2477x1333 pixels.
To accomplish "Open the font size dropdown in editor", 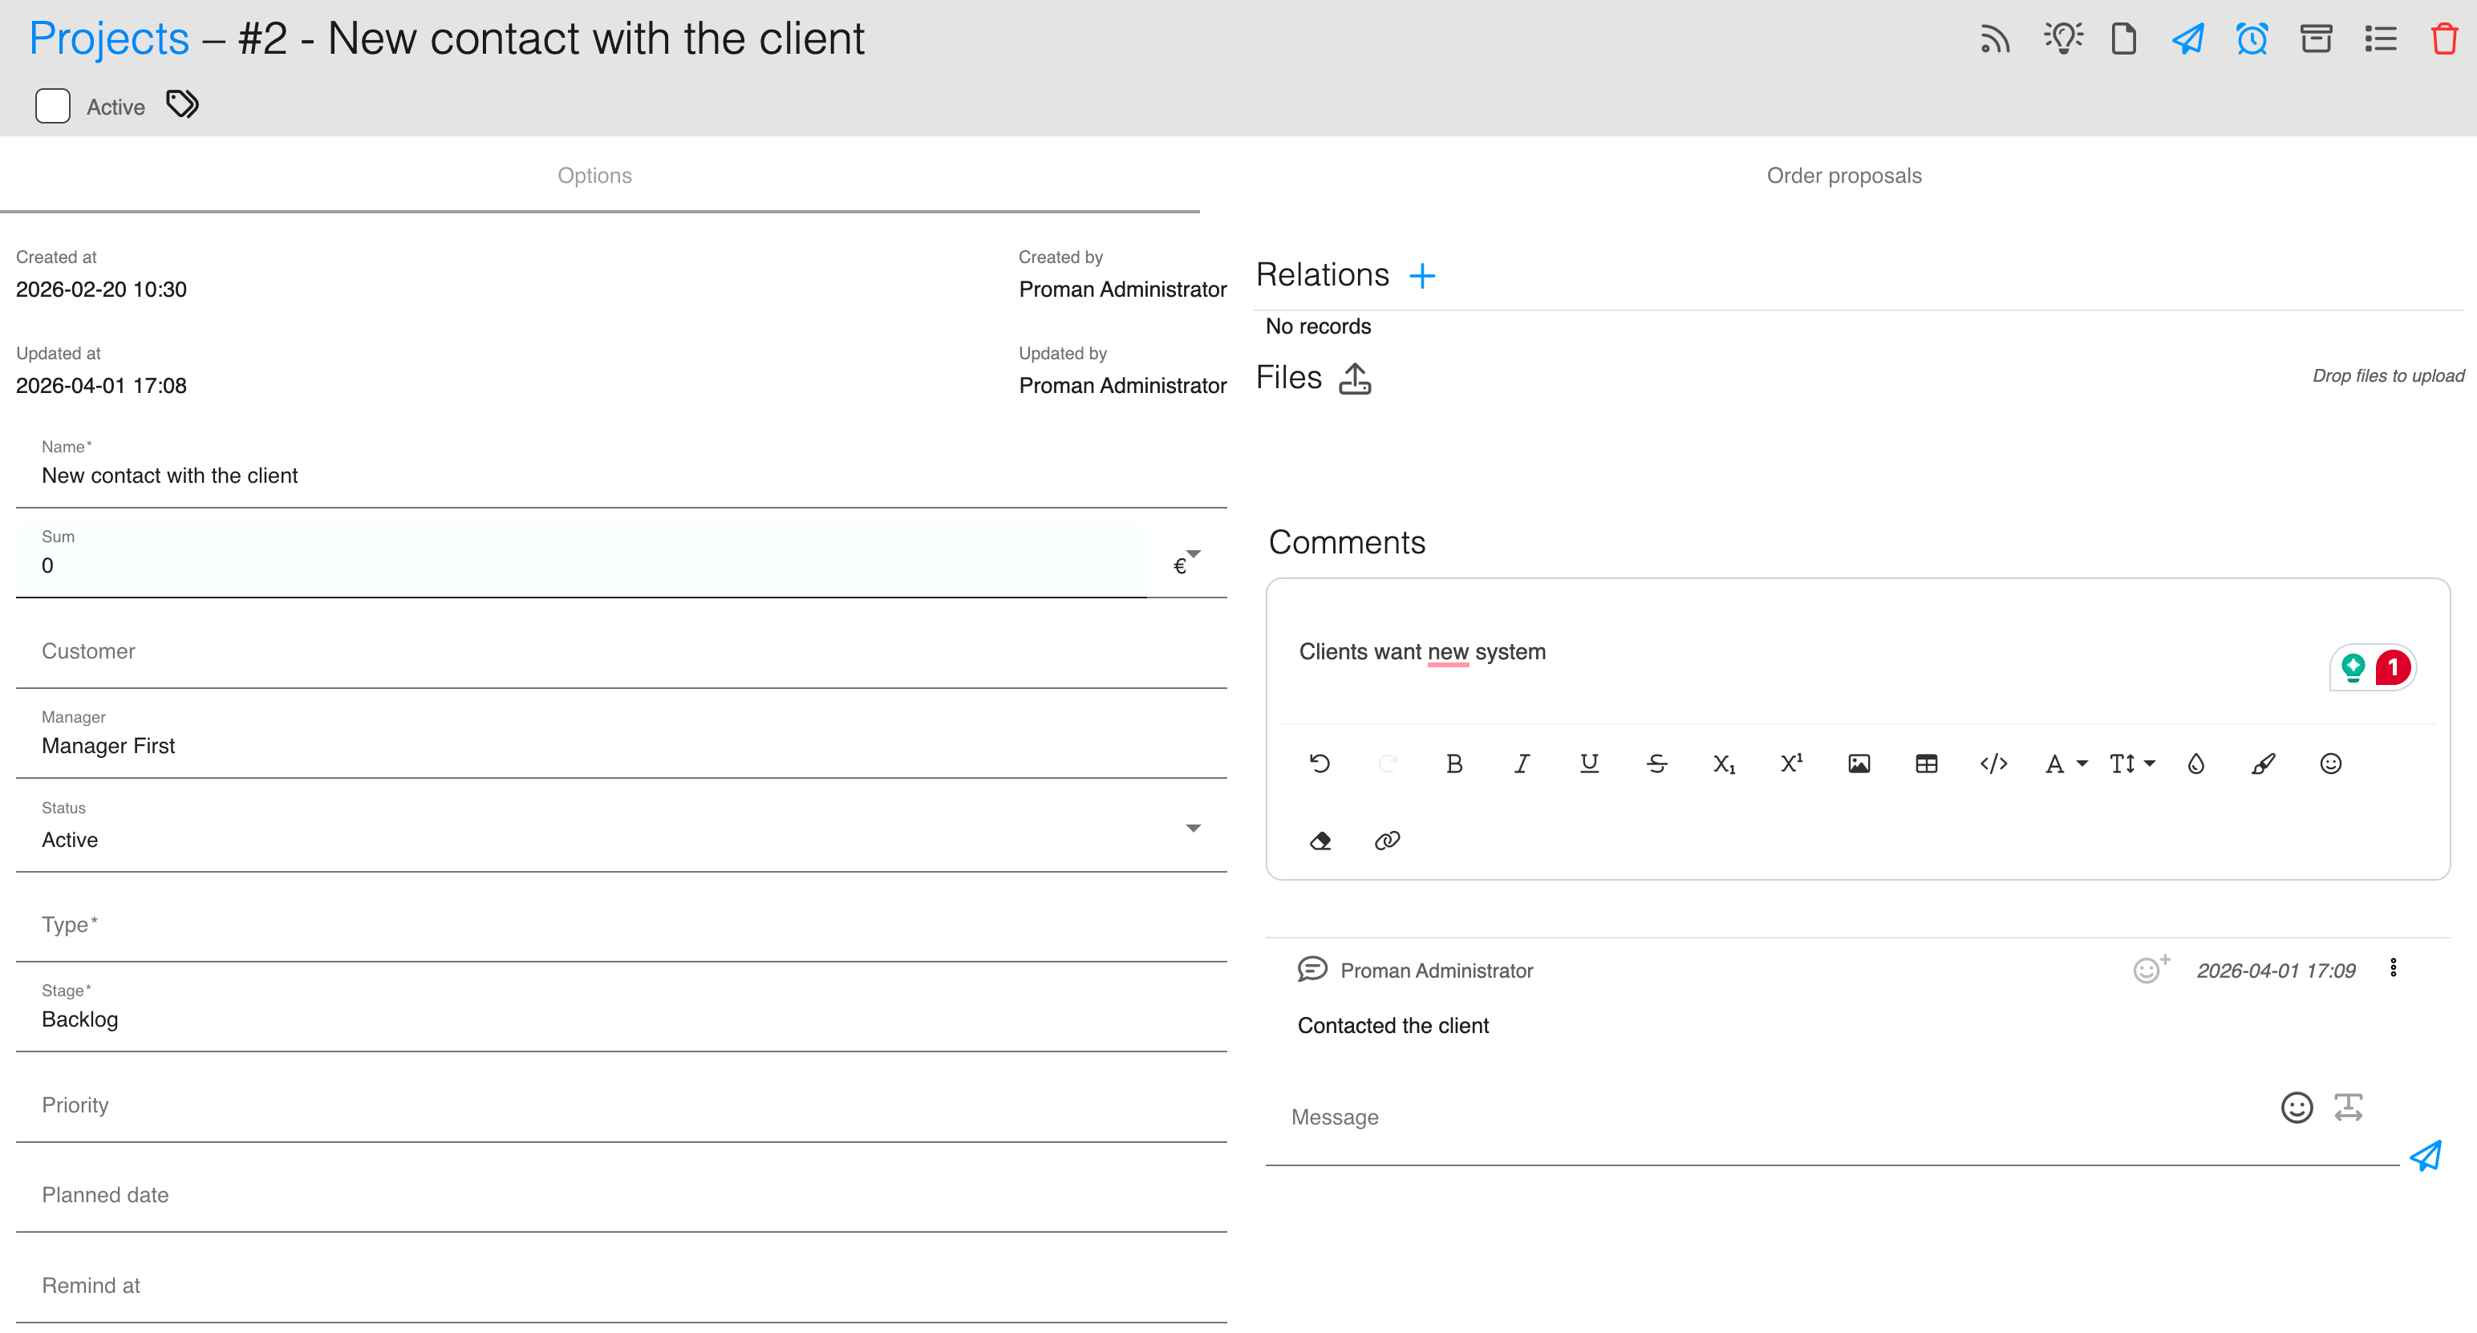I will pyautogui.click(x=2132, y=764).
